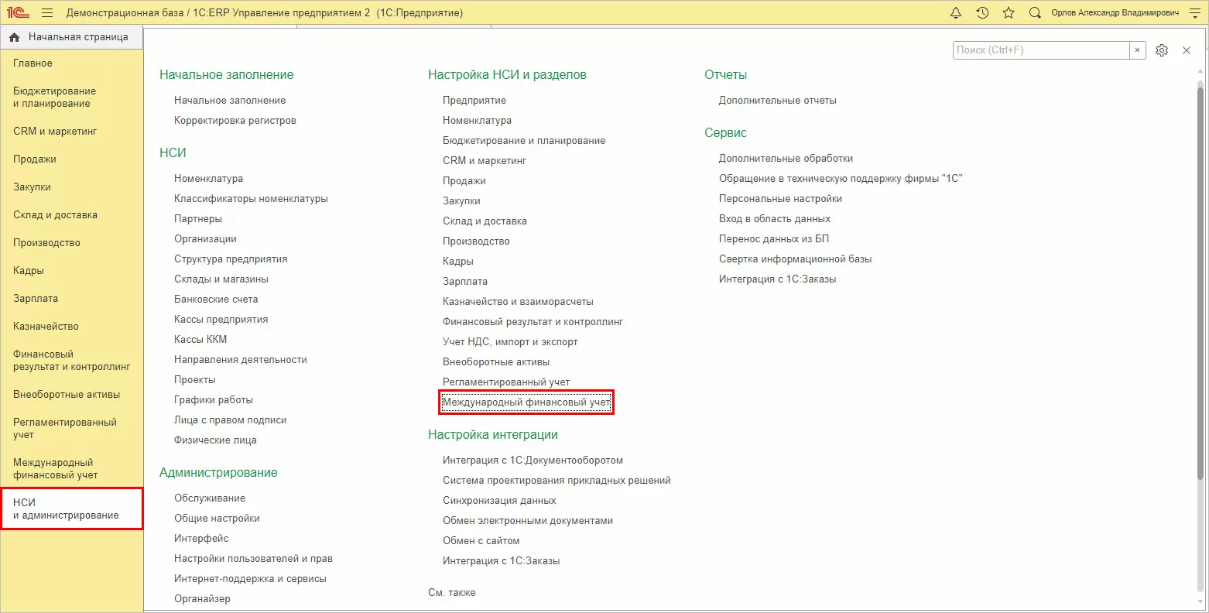Open Физические лица
This screenshot has height=613, width=1209.
[215, 440]
